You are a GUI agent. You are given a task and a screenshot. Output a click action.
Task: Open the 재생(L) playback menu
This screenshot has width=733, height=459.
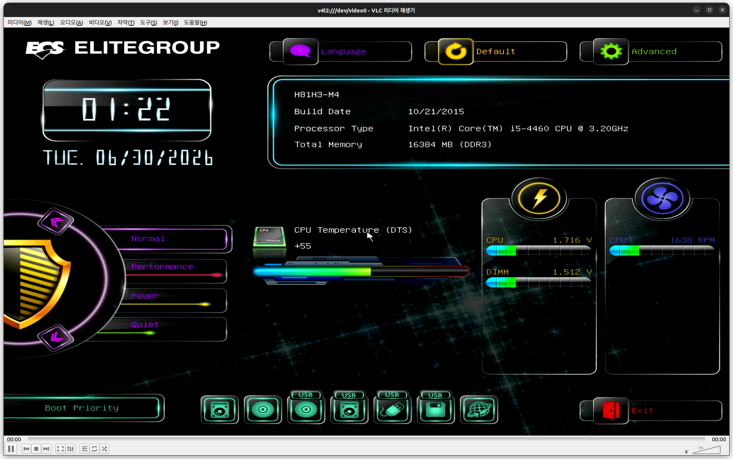point(46,22)
